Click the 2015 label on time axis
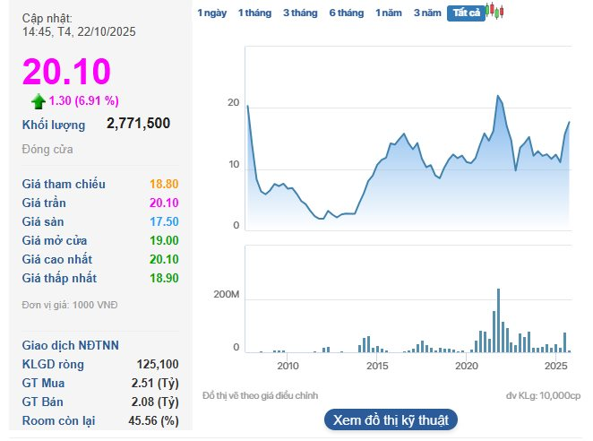 coord(377,366)
